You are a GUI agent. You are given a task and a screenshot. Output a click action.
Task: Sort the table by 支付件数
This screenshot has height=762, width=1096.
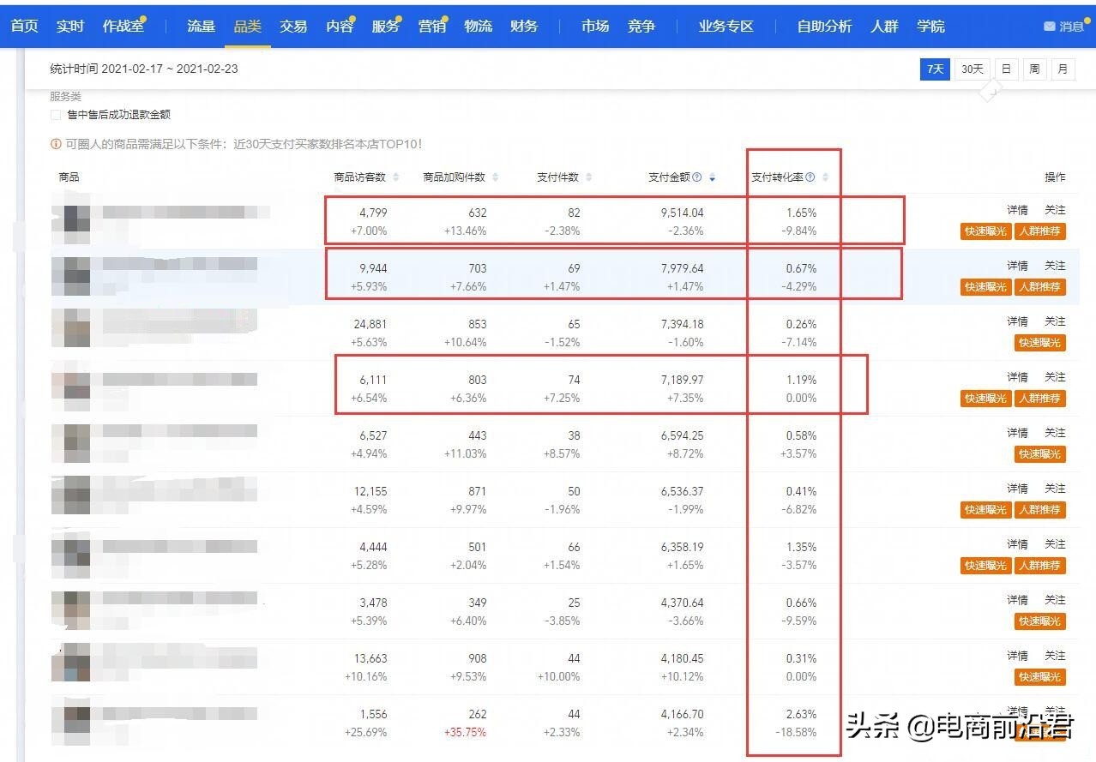587,177
